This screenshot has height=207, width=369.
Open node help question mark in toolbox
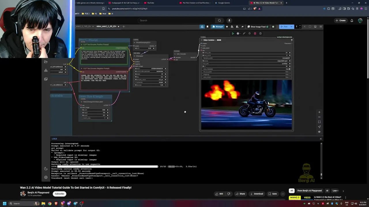pyautogui.click(x=260, y=33)
